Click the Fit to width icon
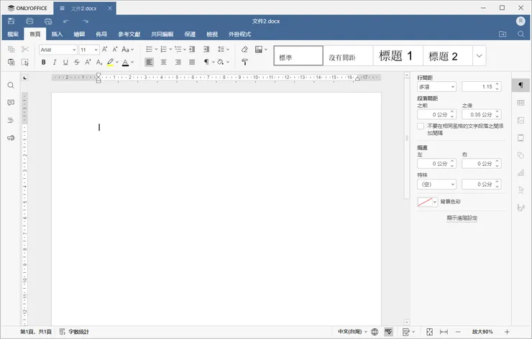 [444, 332]
